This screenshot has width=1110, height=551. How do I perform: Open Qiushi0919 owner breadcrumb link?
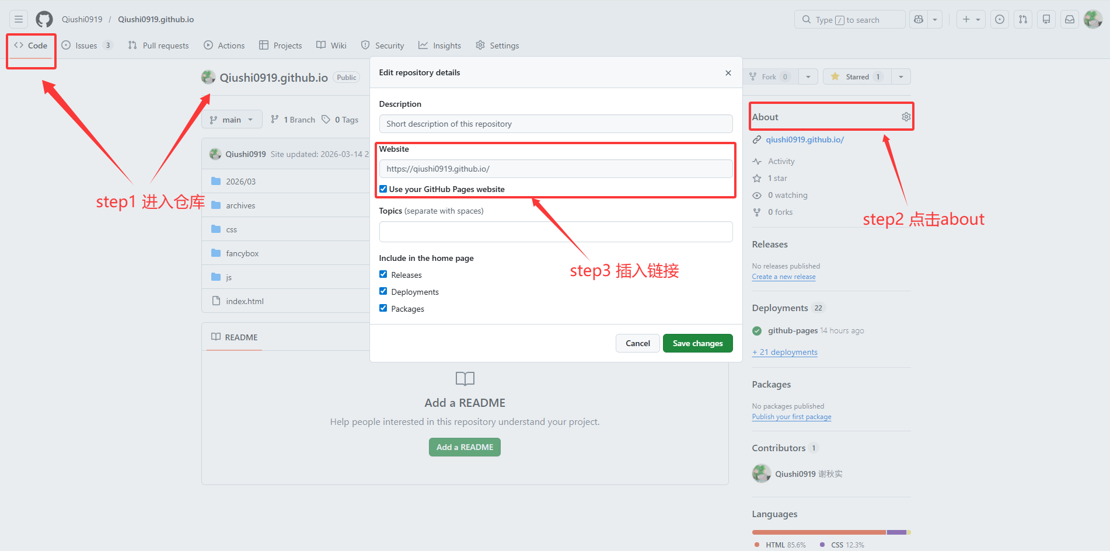point(82,19)
